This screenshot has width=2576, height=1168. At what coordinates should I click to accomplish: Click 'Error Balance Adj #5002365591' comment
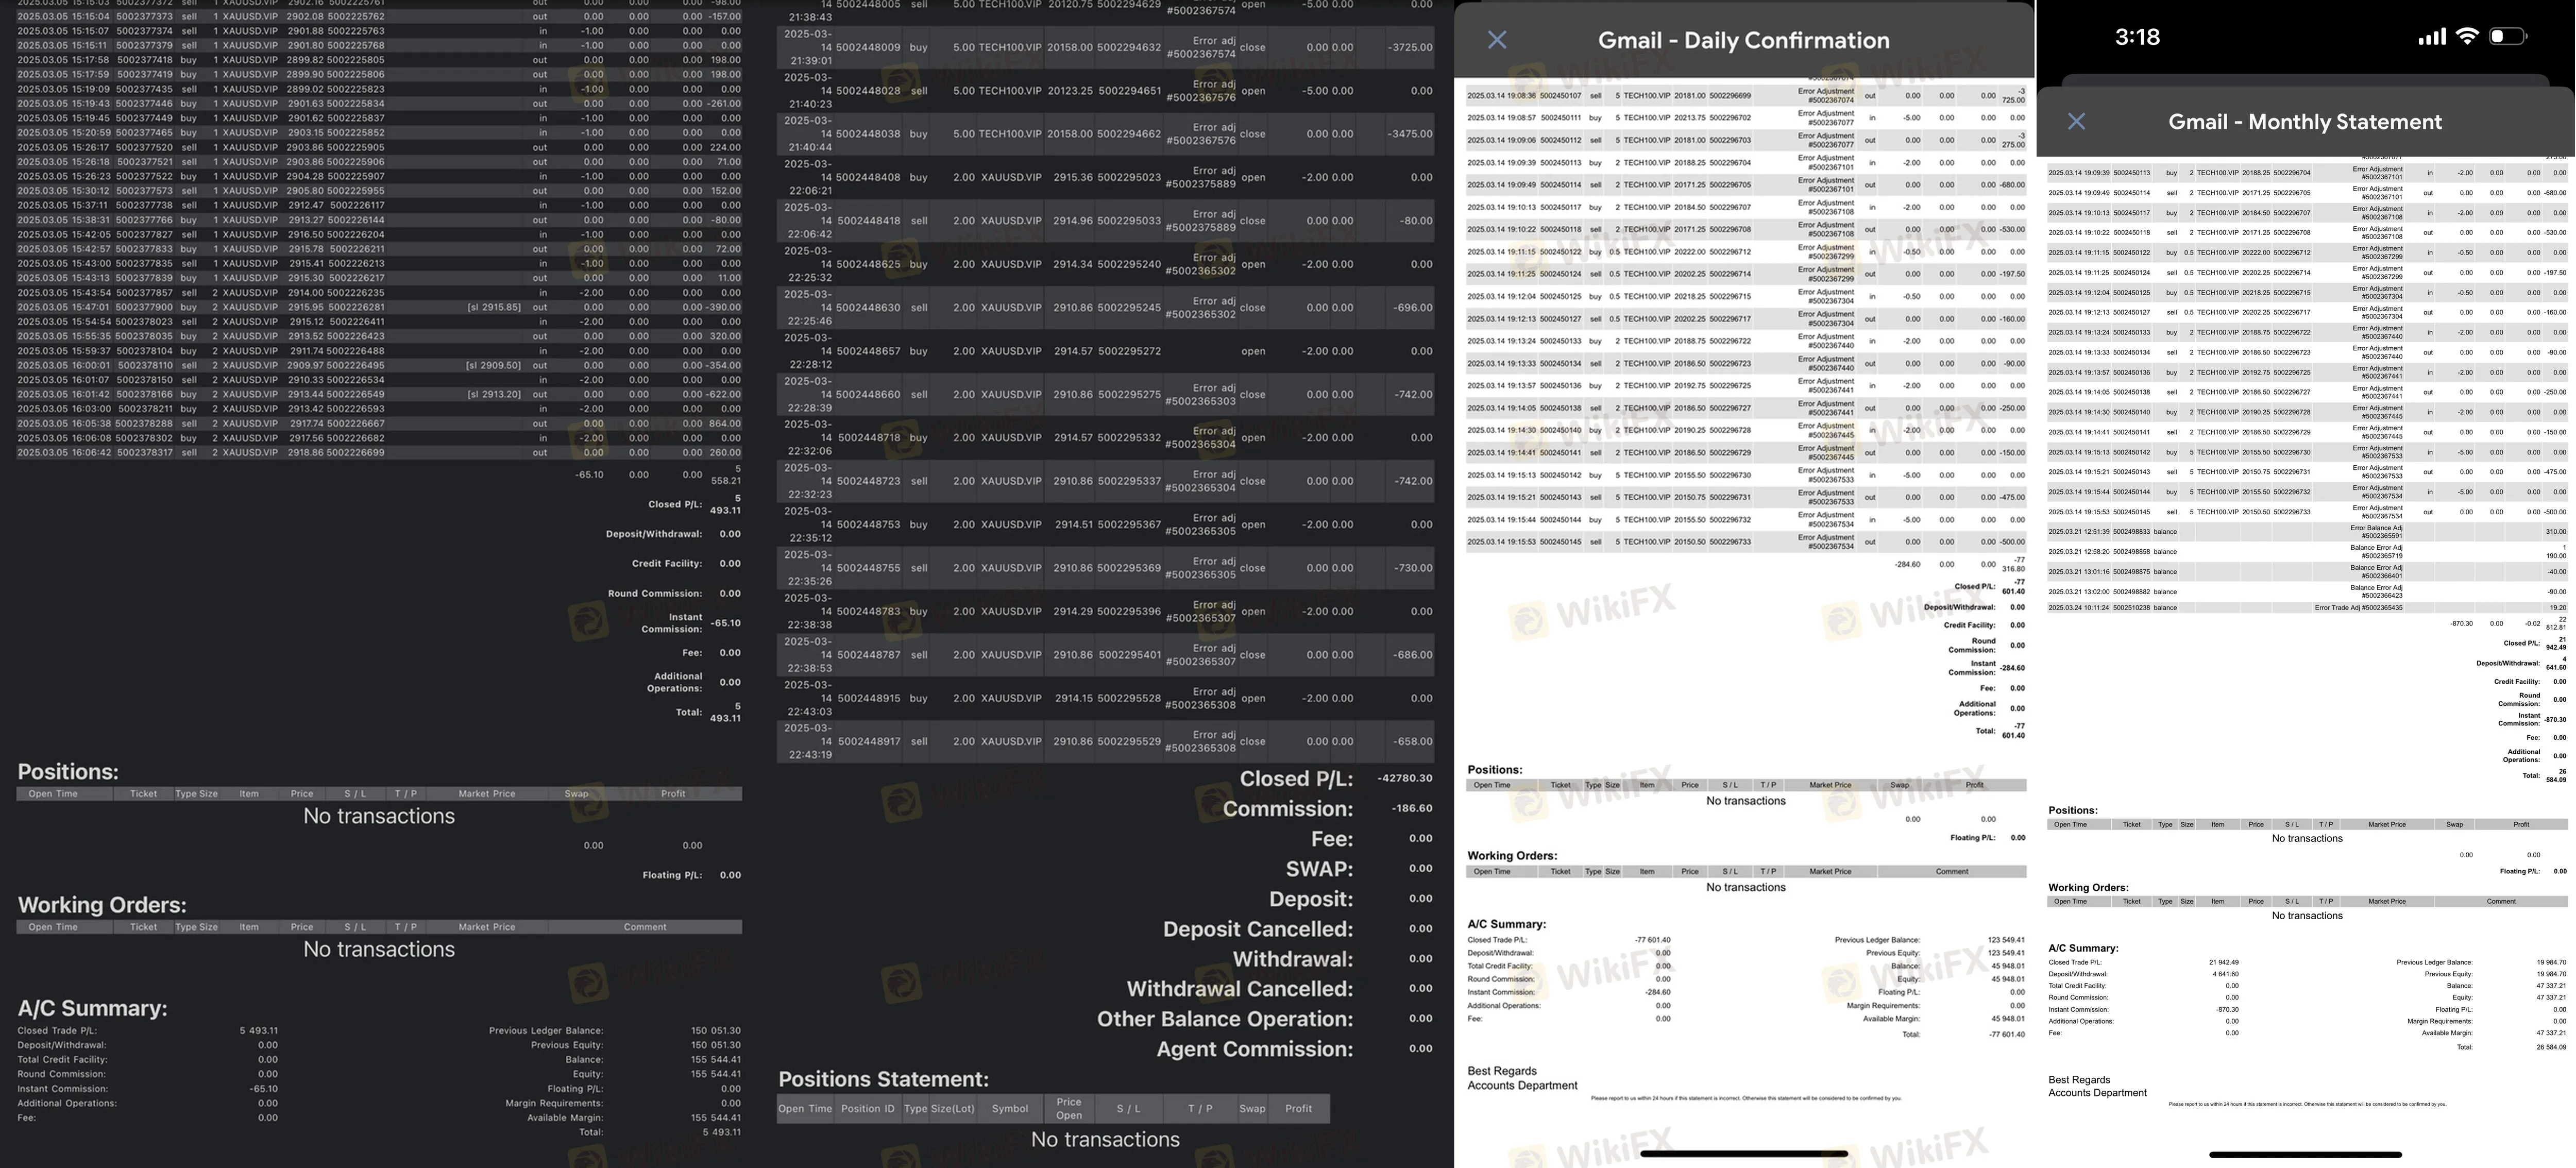point(2376,531)
